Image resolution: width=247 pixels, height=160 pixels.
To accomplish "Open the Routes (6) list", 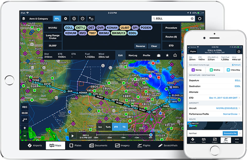I will (x=171, y=37).
